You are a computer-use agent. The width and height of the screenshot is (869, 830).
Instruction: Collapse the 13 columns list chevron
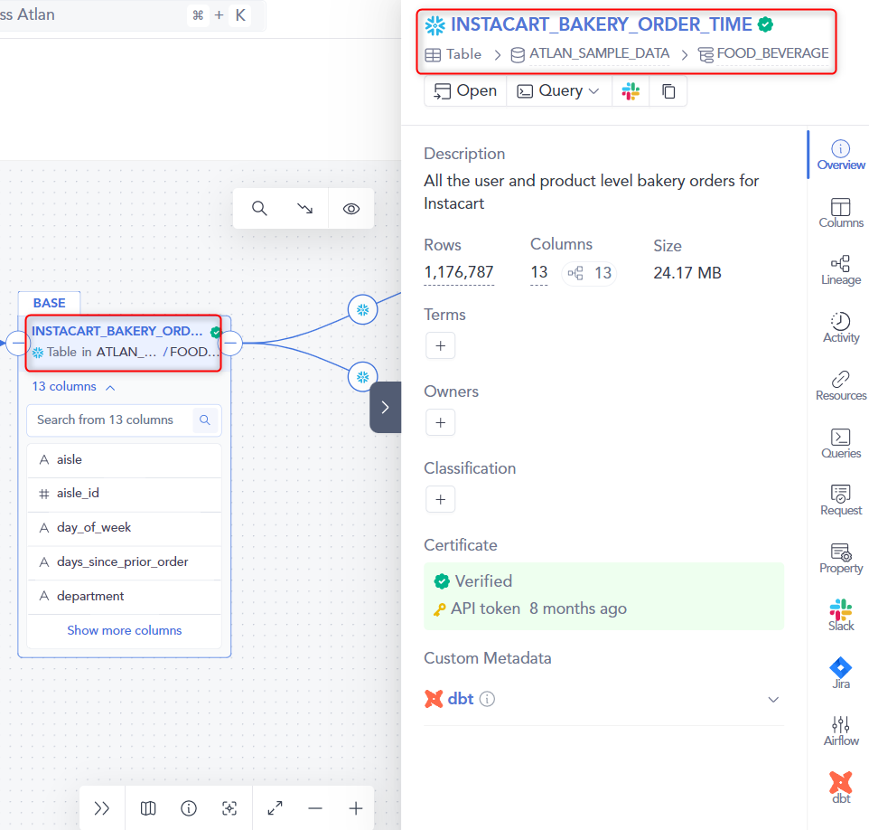109,386
